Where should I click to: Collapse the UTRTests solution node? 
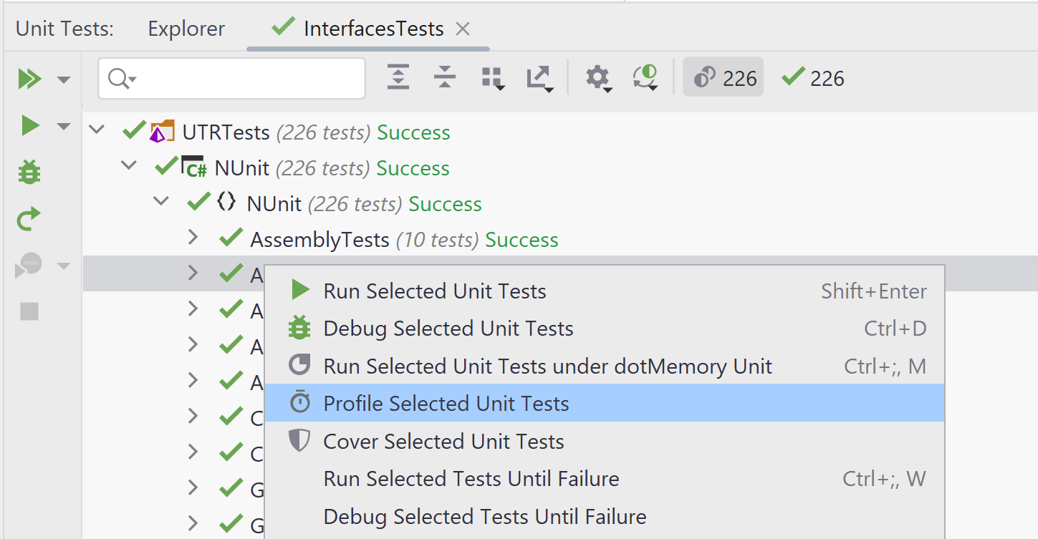97,130
